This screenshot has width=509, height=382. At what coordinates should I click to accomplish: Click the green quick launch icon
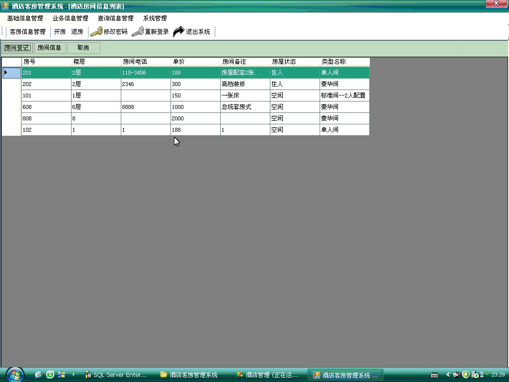coord(50,375)
